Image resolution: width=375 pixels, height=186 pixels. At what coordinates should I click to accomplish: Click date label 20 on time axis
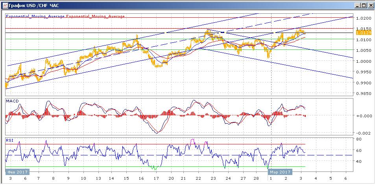click(171, 179)
